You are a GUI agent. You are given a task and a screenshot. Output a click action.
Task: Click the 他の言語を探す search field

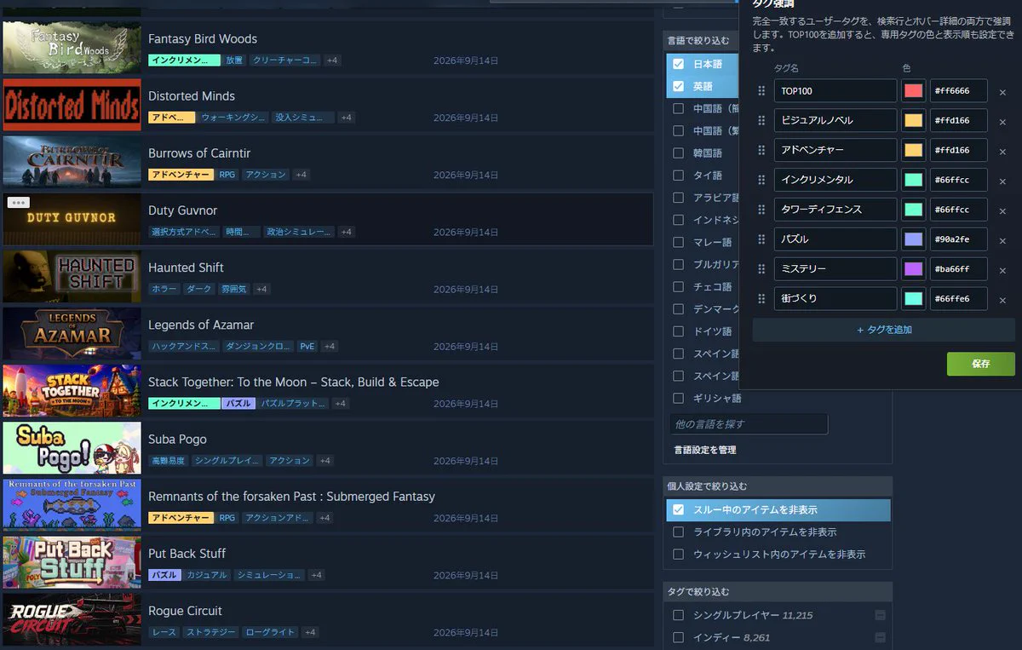[749, 424]
